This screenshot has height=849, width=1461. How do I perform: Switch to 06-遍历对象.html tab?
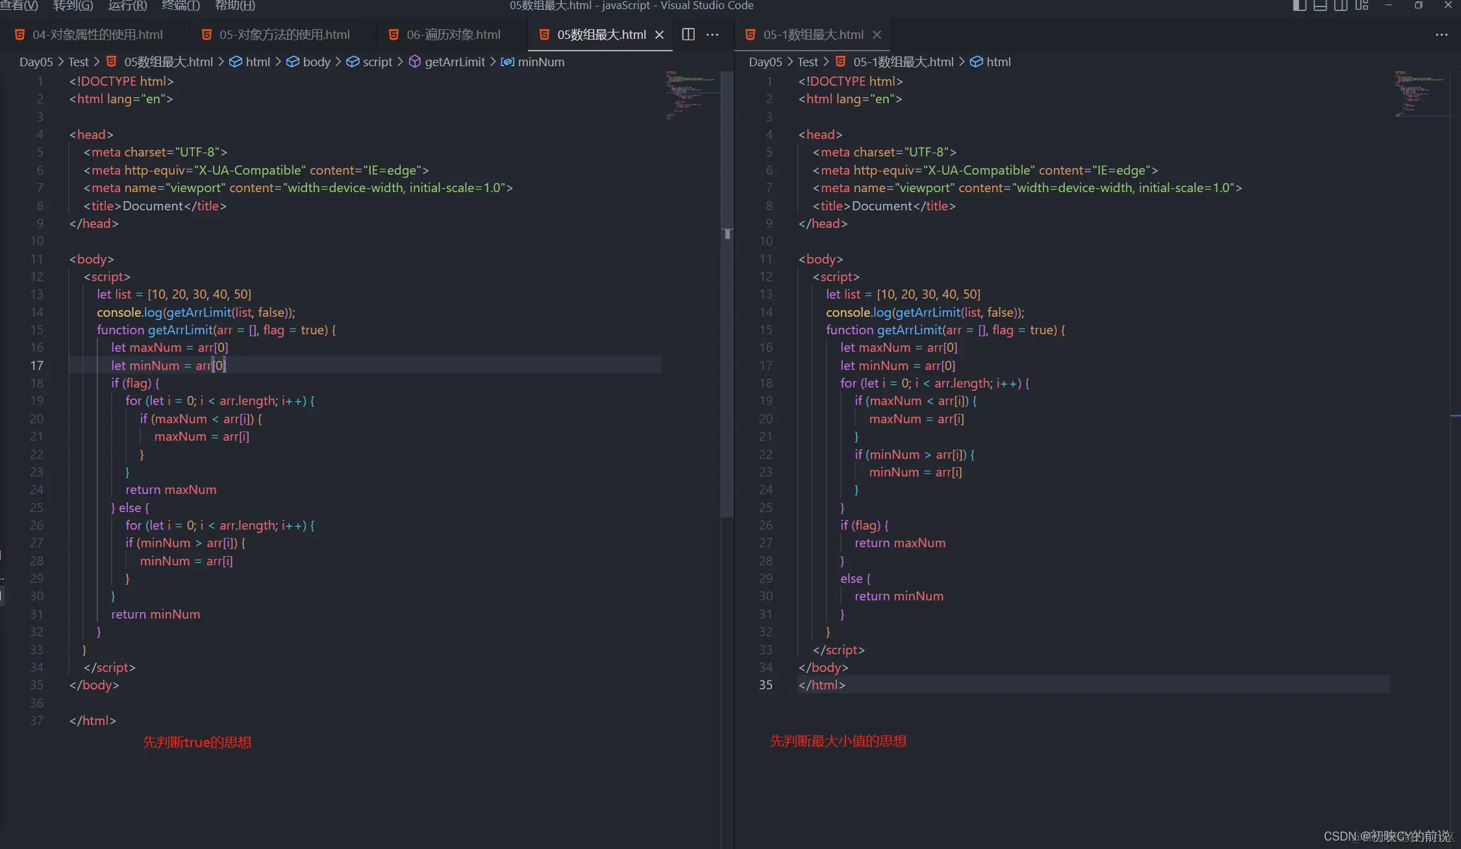coord(453,34)
